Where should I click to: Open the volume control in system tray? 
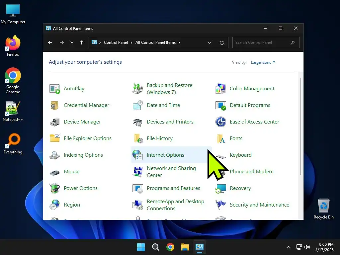[x=307, y=247]
